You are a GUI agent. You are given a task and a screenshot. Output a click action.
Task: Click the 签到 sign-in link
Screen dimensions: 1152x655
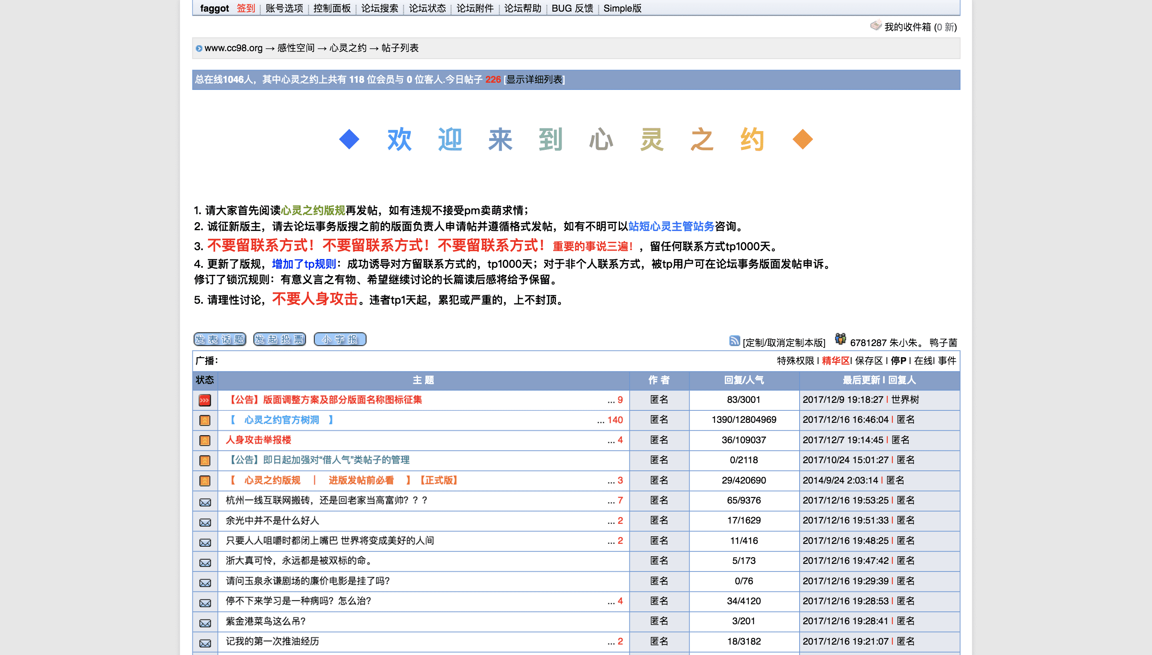tap(246, 8)
